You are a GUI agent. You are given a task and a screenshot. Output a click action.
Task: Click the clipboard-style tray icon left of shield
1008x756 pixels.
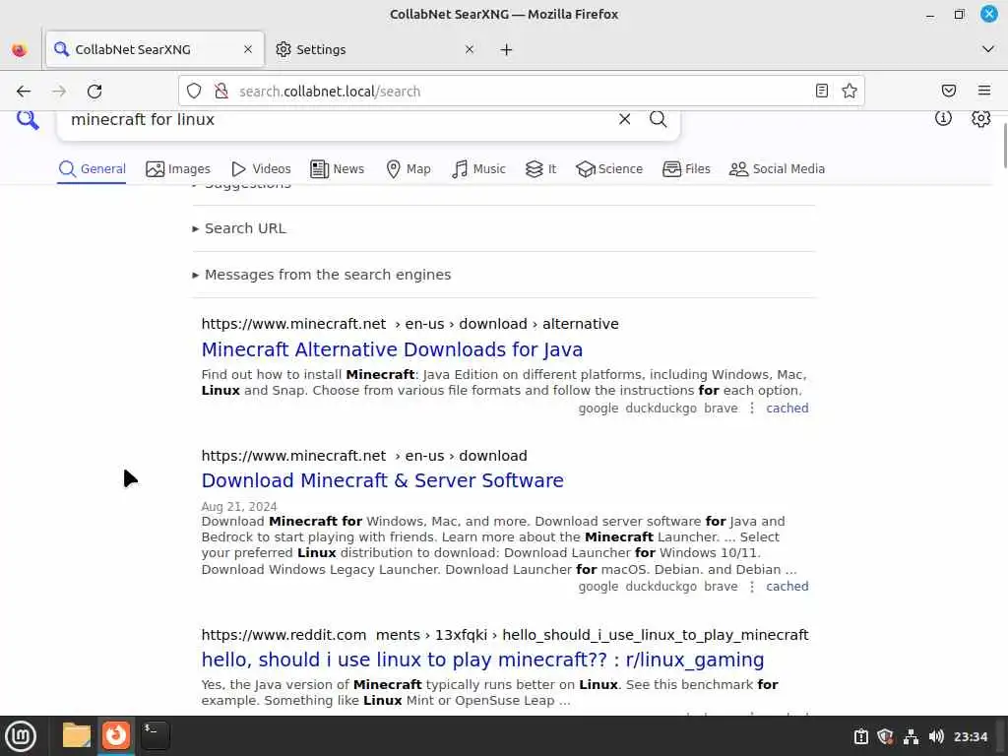pyautogui.click(x=860, y=736)
